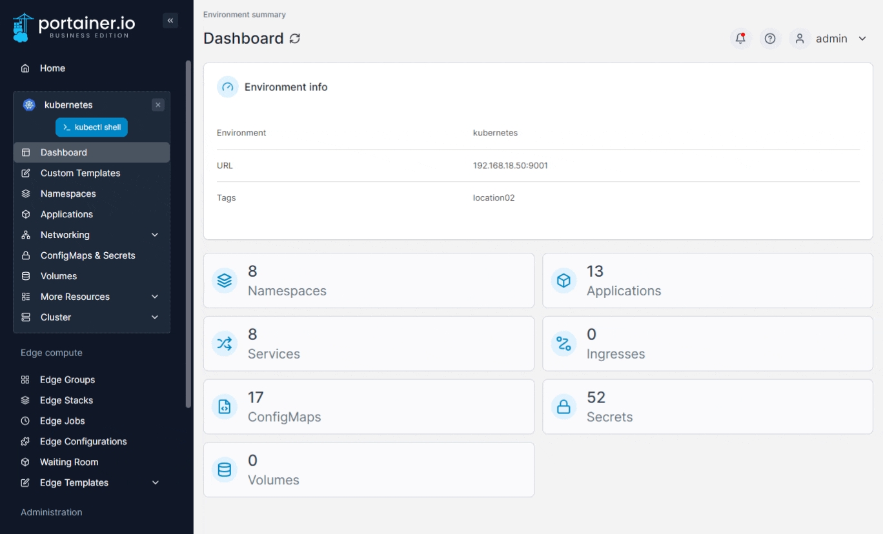Image resolution: width=883 pixels, height=534 pixels.
Task: Close the kubernetes environment panel
Action: [x=158, y=105]
